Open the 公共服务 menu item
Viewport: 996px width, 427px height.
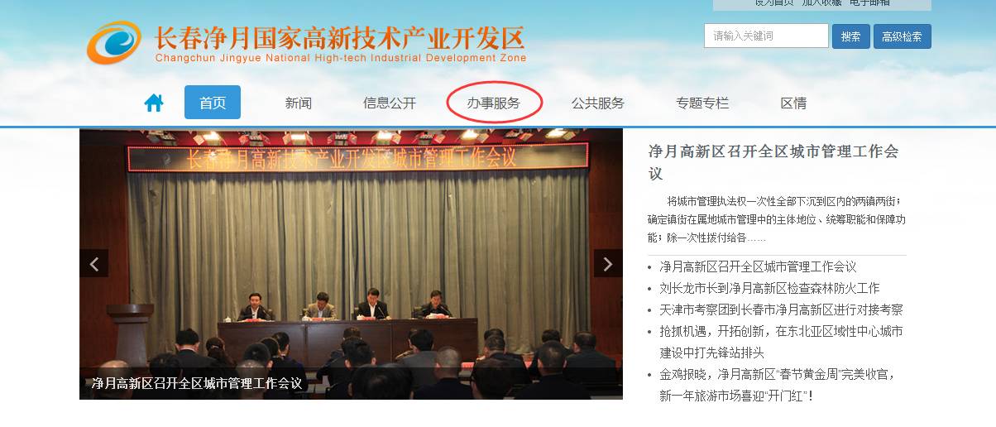click(598, 103)
